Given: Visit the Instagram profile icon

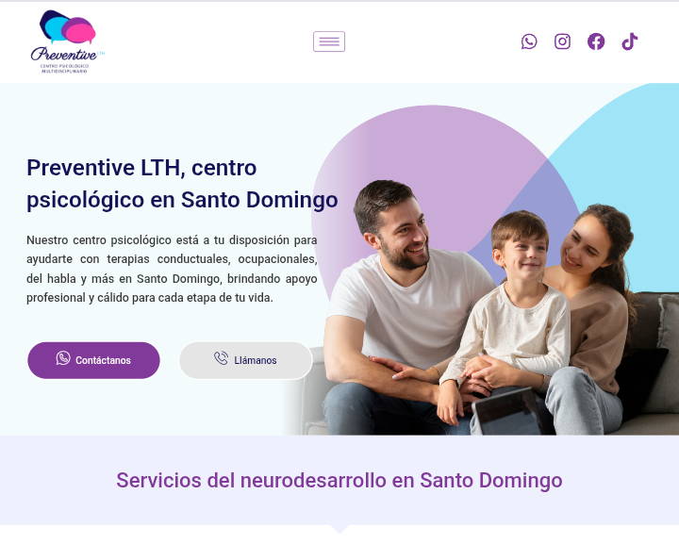Looking at the screenshot, I should tap(562, 41).
